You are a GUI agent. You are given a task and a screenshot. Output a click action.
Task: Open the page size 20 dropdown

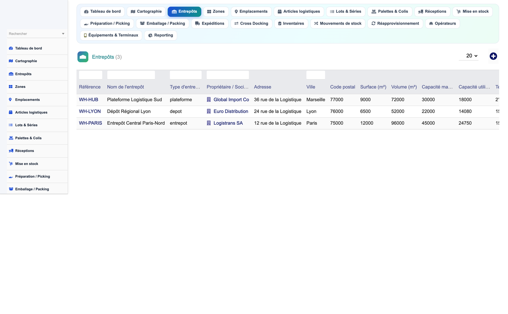[x=469, y=56]
